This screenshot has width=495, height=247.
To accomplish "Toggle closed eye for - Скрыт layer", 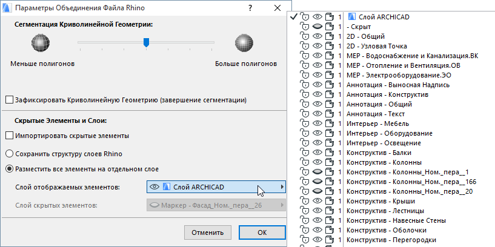I will tap(317, 27).
